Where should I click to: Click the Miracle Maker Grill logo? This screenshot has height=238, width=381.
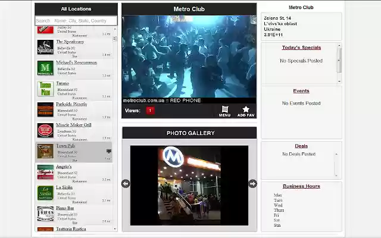click(x=45, y=130)
